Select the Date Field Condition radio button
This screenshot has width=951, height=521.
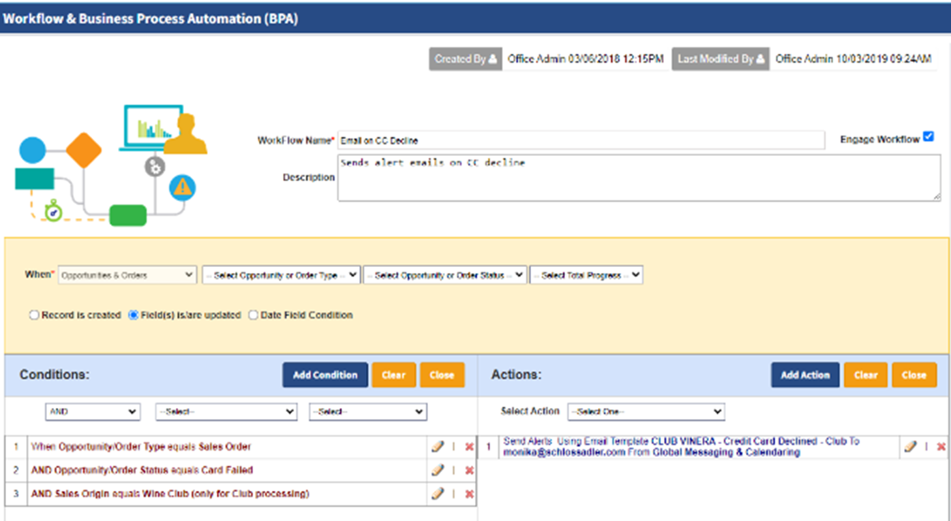[253, 315]
